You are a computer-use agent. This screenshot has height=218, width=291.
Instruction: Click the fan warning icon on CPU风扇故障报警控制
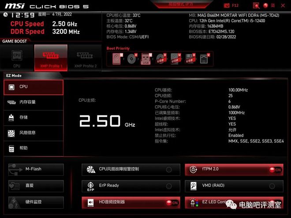coord(91,170)
